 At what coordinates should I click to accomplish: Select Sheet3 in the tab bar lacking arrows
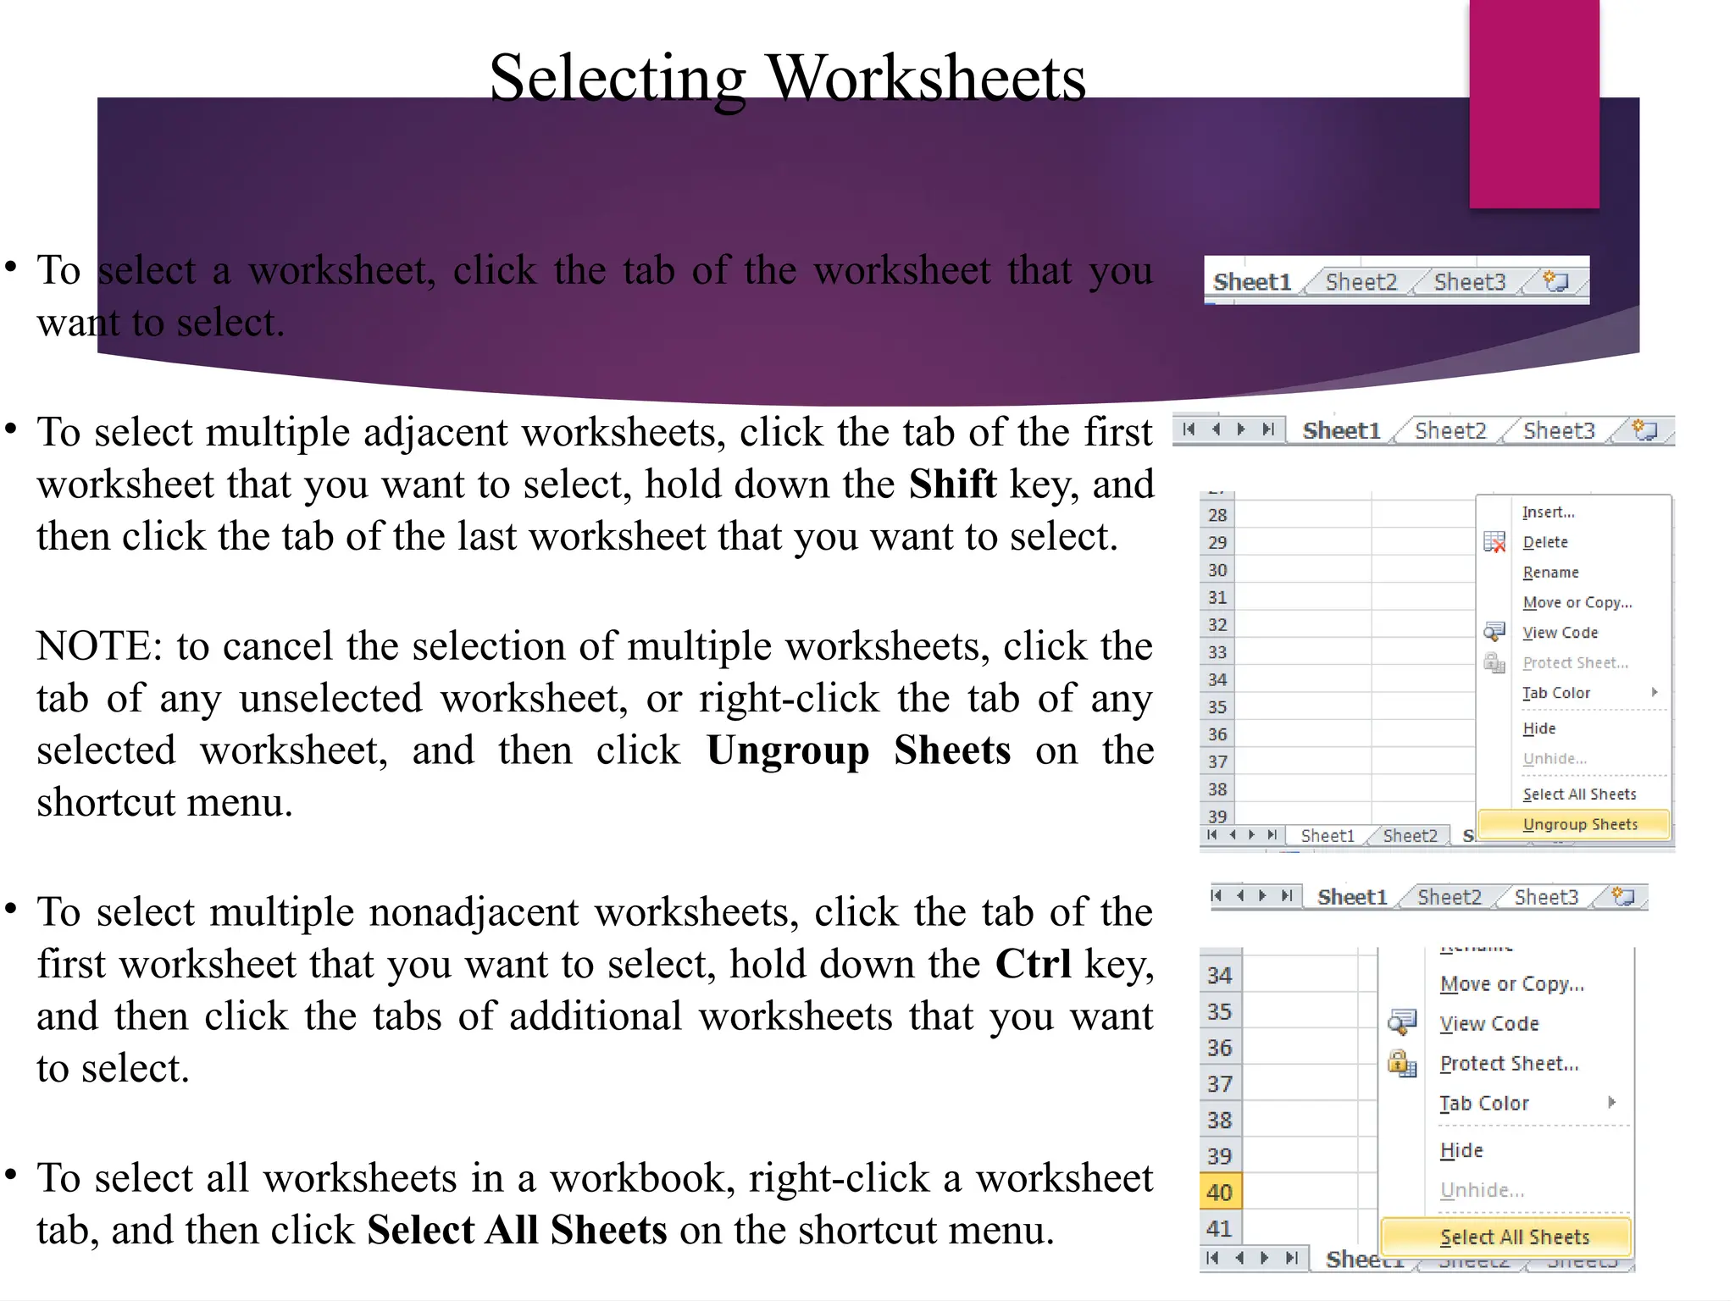coord(1470,282)
